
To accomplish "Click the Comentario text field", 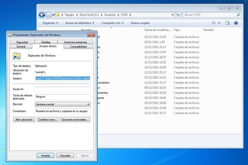I will tap(63, 111).
